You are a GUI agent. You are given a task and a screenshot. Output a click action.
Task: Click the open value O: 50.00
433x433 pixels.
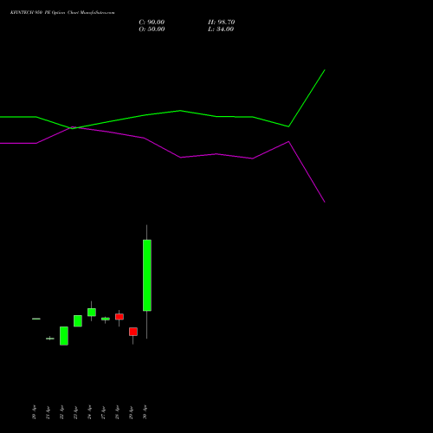(152, 29)
